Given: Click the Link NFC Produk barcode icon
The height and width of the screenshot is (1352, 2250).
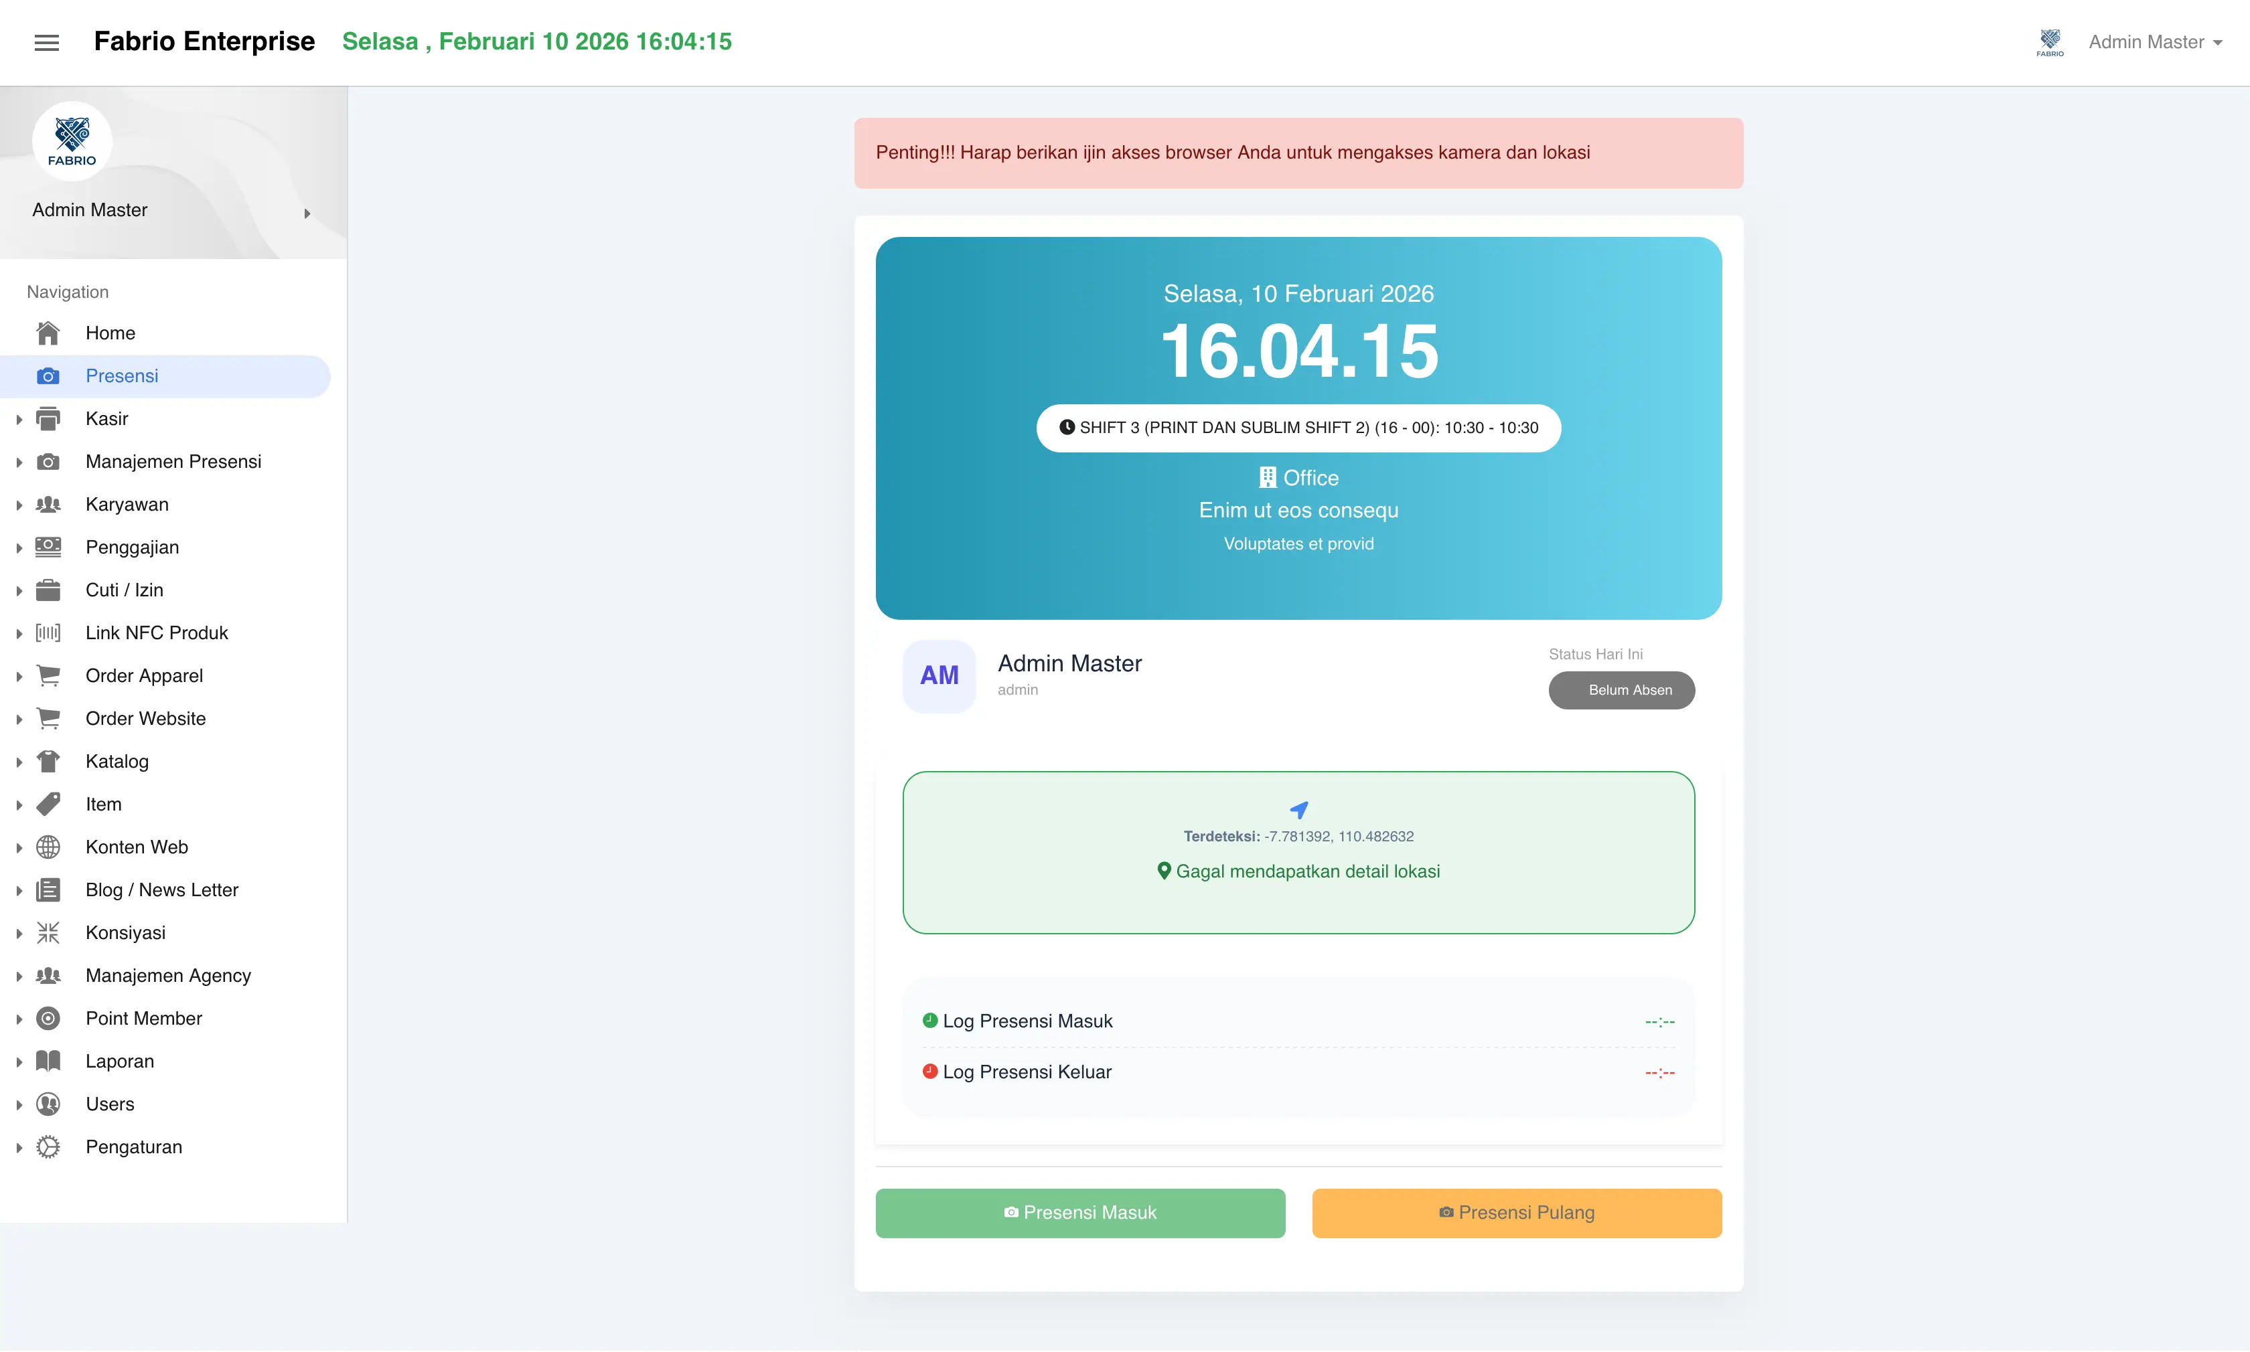Looking at the screenshot, I should (x=48, y=633).
